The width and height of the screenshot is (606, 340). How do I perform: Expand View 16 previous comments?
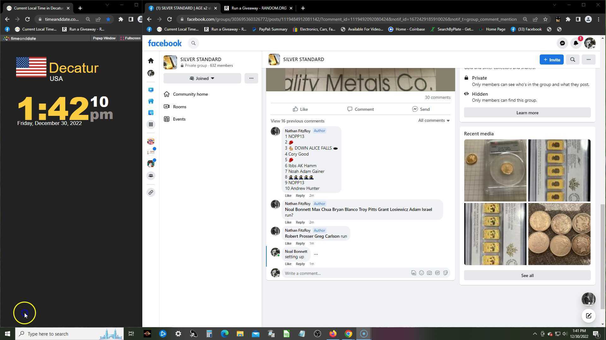pos(297,121)
